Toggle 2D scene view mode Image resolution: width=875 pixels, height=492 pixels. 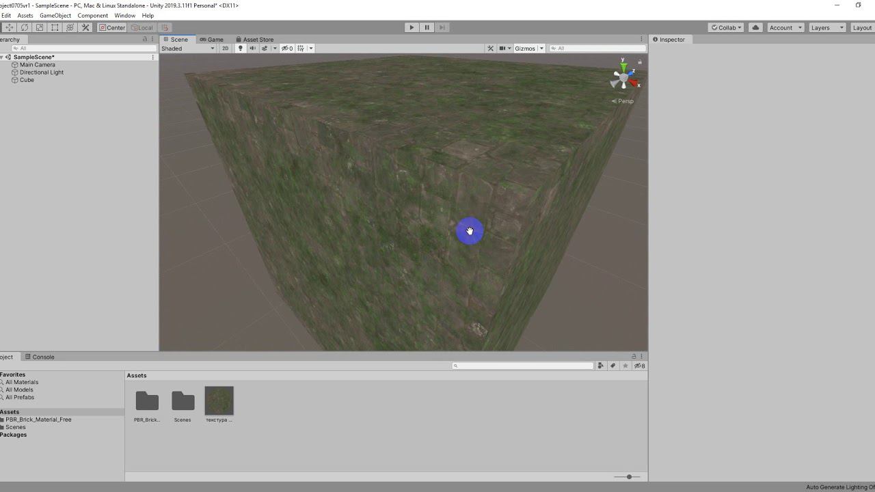click(x=225, y=49)
